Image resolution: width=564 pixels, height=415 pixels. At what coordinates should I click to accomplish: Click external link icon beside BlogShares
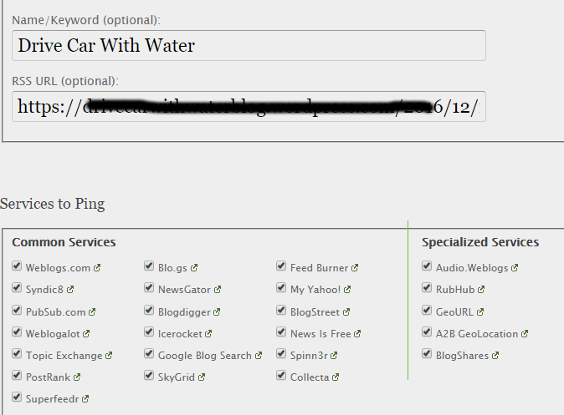click(495, 356)
